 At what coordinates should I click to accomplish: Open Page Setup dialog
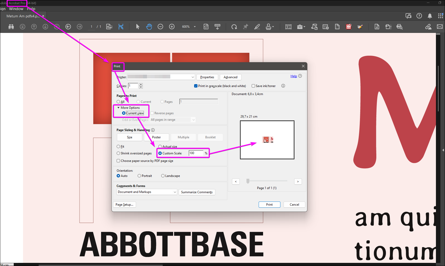tap(124, 204)
